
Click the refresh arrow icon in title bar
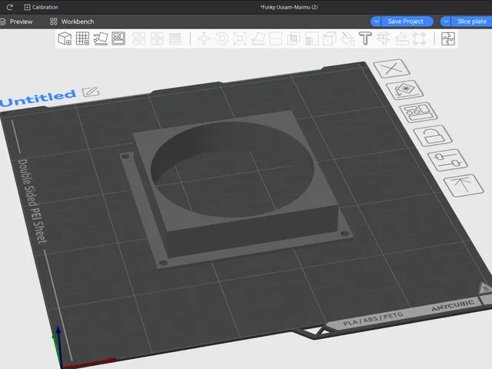(9, 7)
